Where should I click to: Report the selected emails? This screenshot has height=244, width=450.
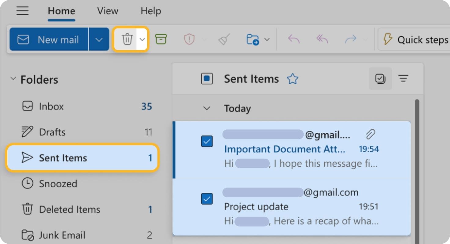click(x=189, y=39)
